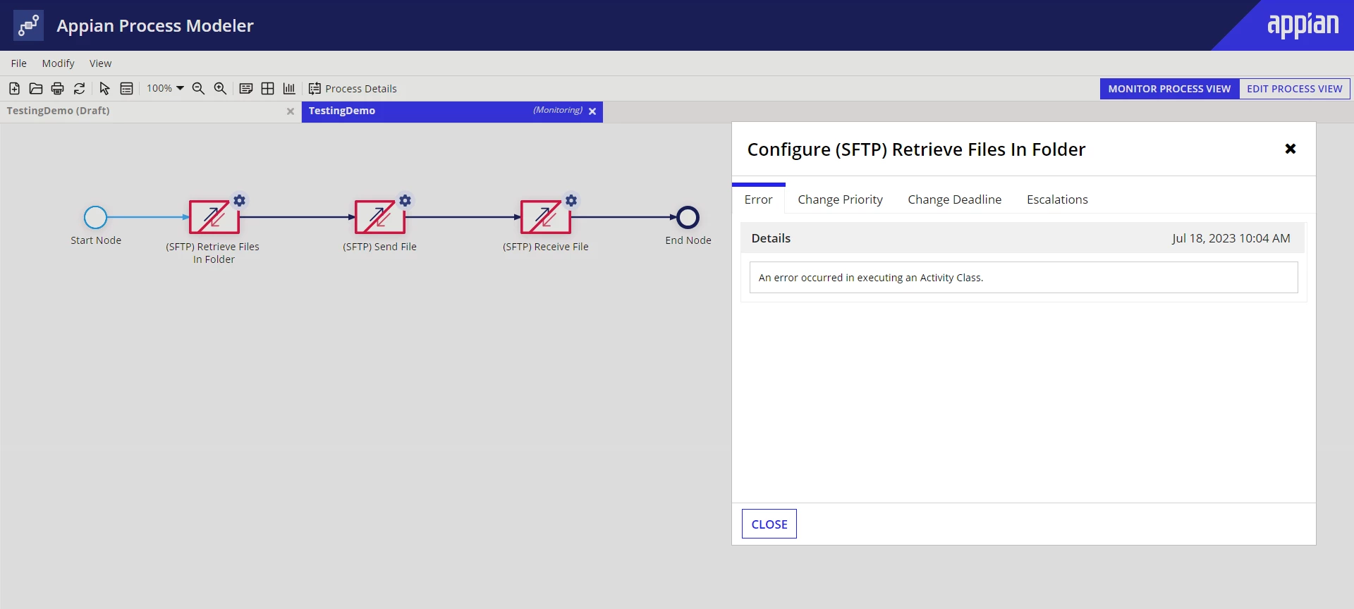Click the grid icon in the toolbar
The width and height of the screenshot is (1354, 609).
(x=268, y=88)
